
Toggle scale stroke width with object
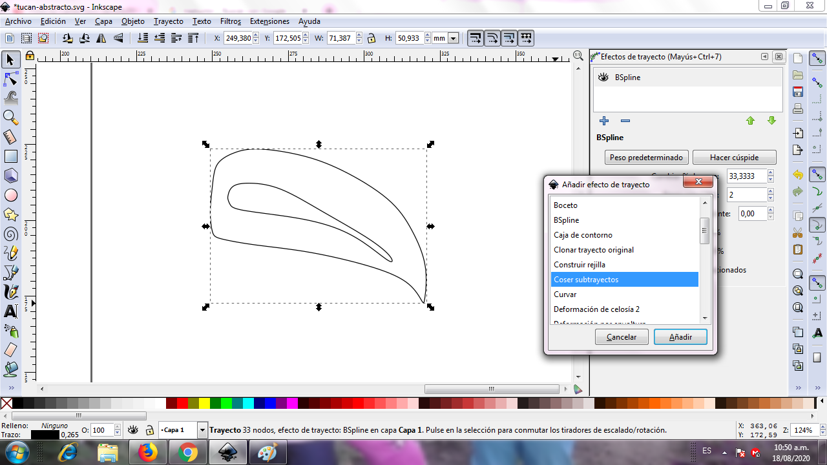tap(475, 38)
